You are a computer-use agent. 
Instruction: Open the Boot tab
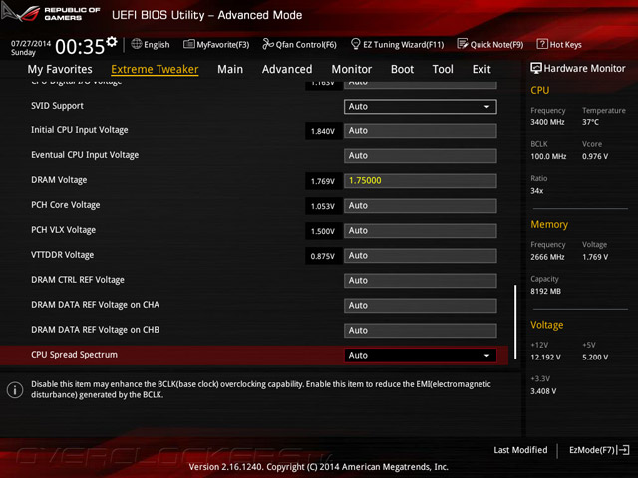(402, 69)
